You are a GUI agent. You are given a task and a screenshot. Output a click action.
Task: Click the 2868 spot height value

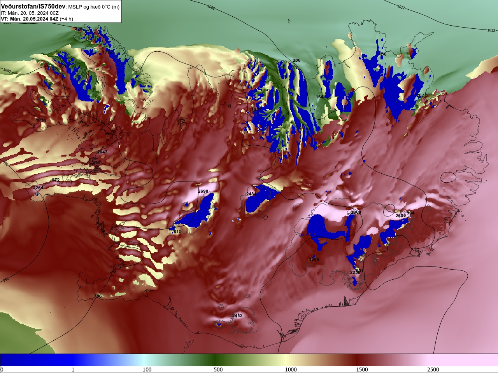click(x=356, y=213)
